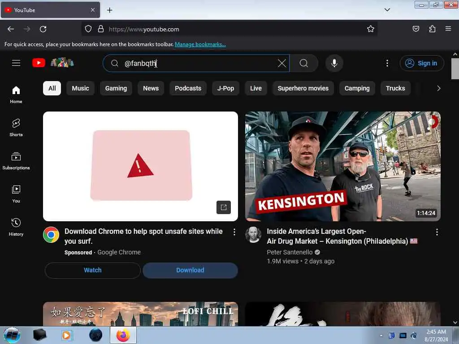Select the J-Pop filter chip
Image resolution: width=459 pixels, height=344 pixels.
coord(225,88)
